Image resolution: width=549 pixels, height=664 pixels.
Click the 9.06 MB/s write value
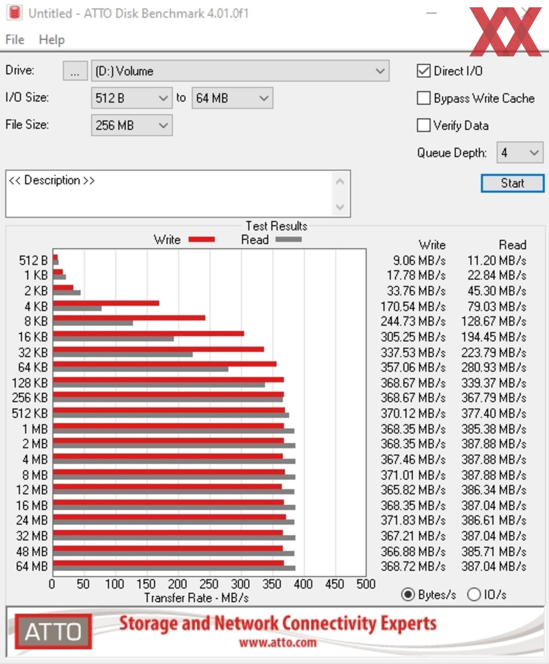tap(419, 260)
